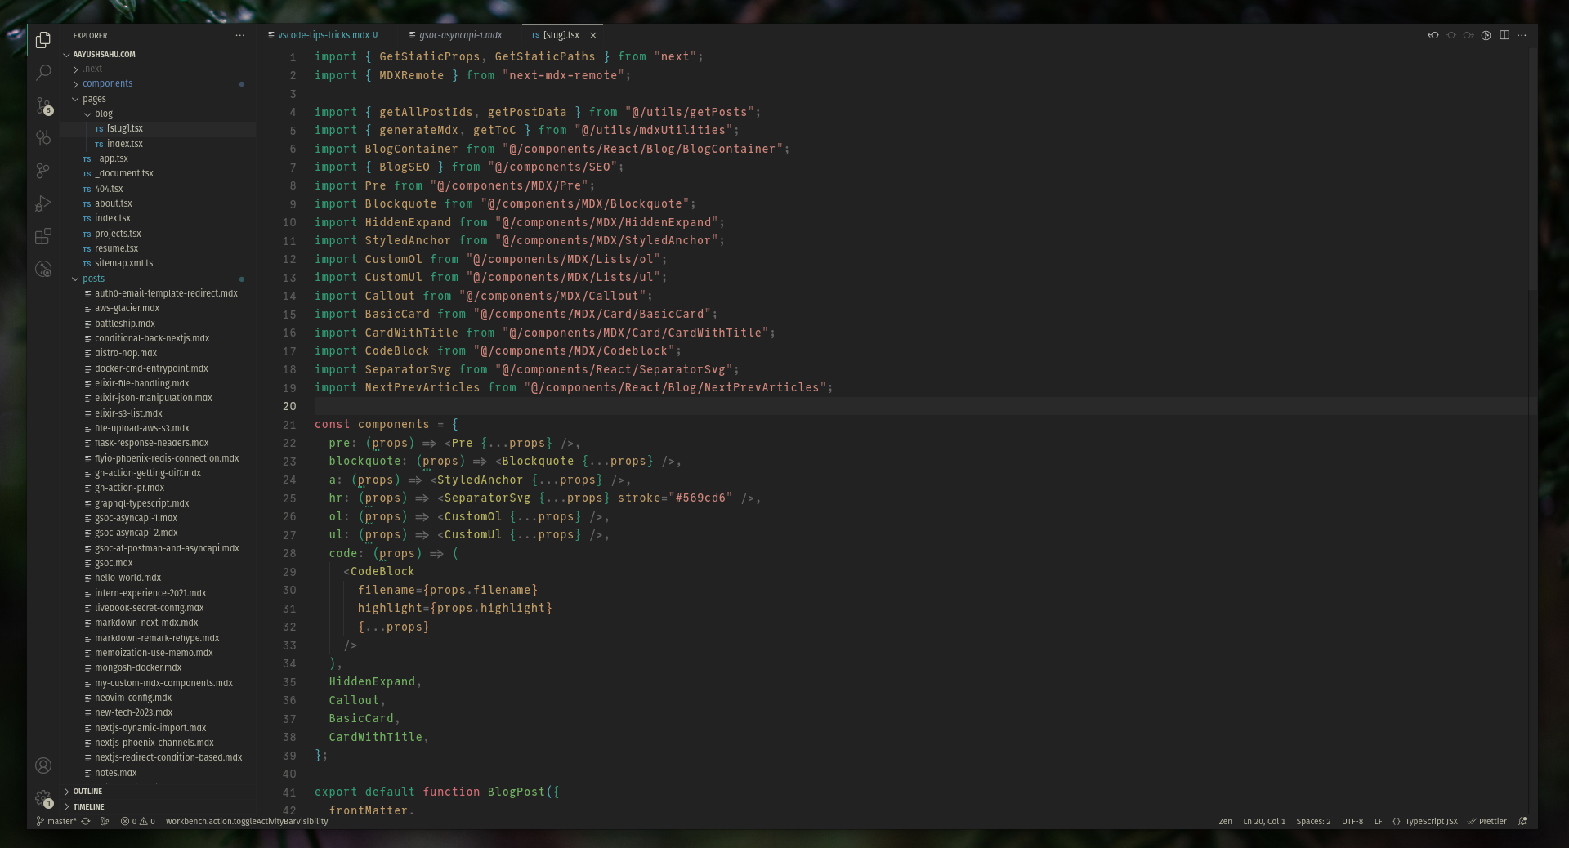Viewport: 1569px width, 848px height.
Task: Select the index.tsx file under blog
Action: pyautogui.click(x=124, y=143)
